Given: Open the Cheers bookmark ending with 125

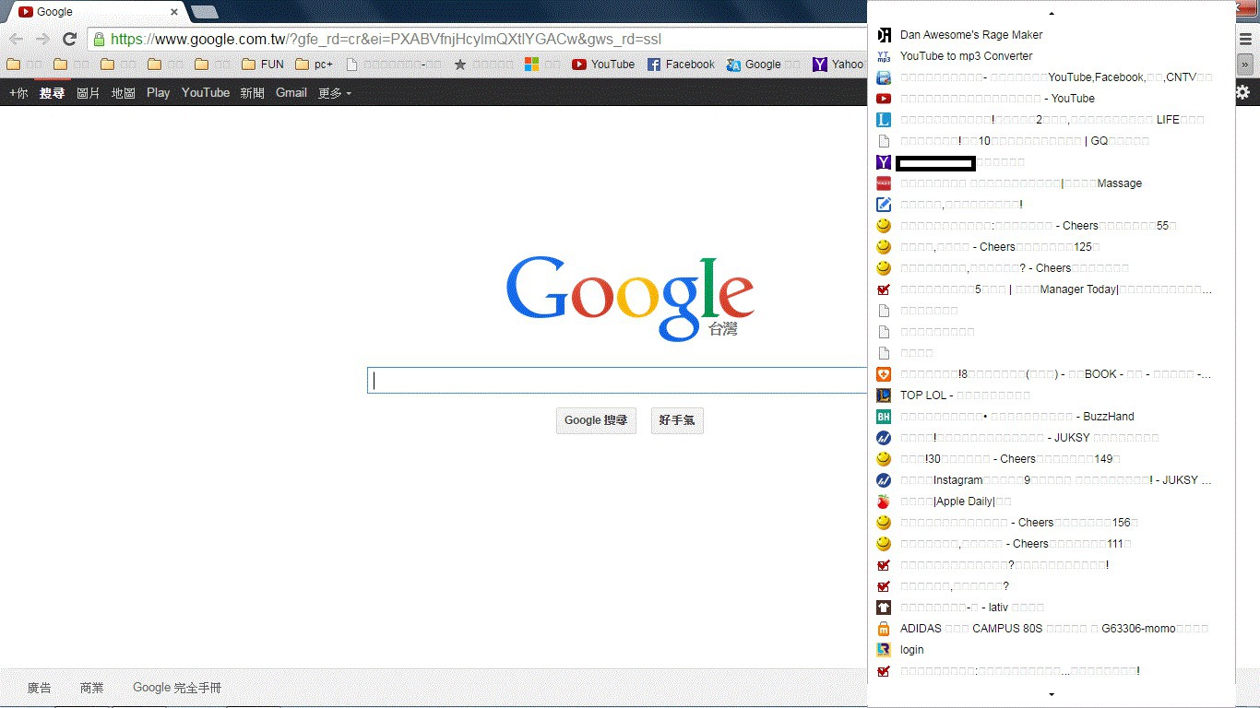Looking at the screenshot, I should coord(1052,247).
